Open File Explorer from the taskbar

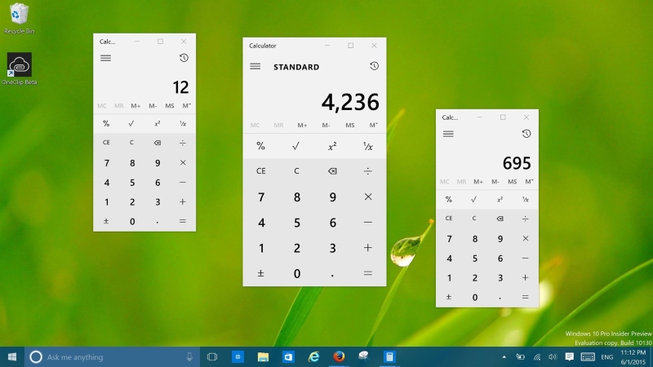tap(264, 357)
